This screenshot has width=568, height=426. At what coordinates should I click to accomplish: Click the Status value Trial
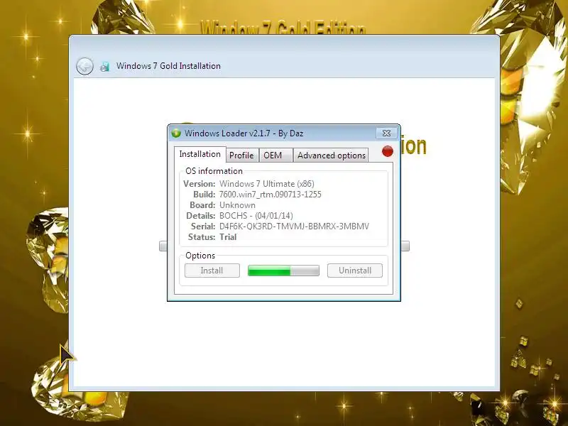[x=228, y=237]
